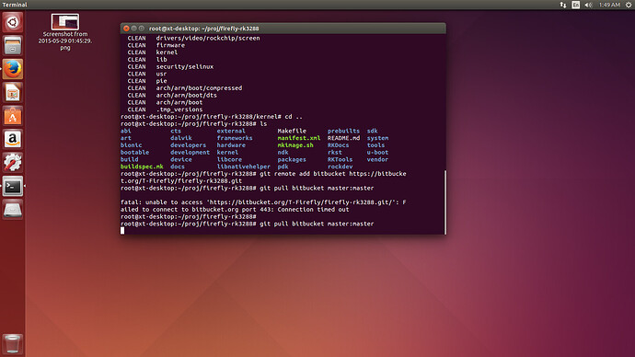Open desktop screenshot file thumbnail
The image size is (635, 357).
click(64, 21)
